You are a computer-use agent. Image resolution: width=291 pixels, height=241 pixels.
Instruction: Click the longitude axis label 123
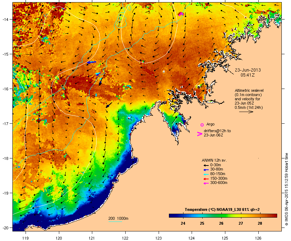click(x=159, y=238)
